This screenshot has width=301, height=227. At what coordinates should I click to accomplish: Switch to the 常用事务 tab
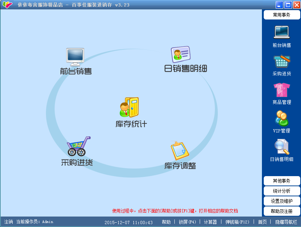tap(281, 15)
